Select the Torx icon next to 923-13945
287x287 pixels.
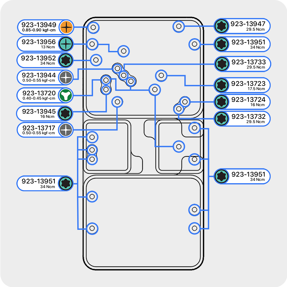coord(66,114)
